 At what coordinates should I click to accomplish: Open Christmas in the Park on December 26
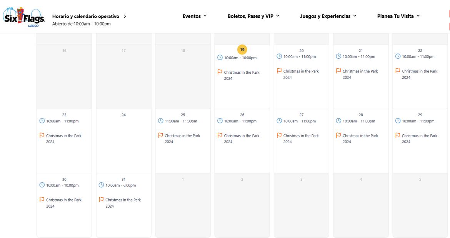pyautogui.click(x=242, y=139)
